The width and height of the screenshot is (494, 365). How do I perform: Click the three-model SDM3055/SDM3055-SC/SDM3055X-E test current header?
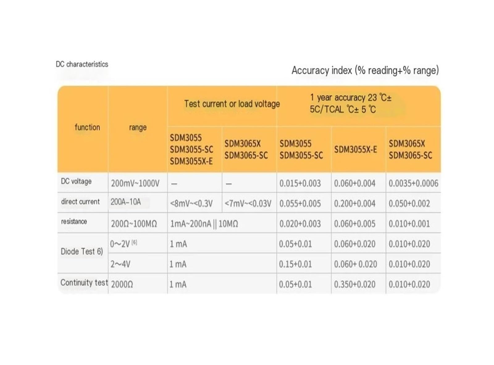click(191, 150)
